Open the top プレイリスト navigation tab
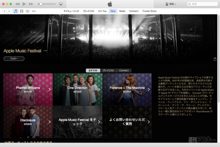The width and height of the screenshot is (220, 147). (x=88, y=11)
